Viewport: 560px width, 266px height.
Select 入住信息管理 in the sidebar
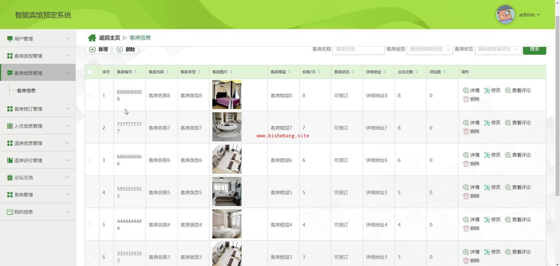[x=38, y=126]
